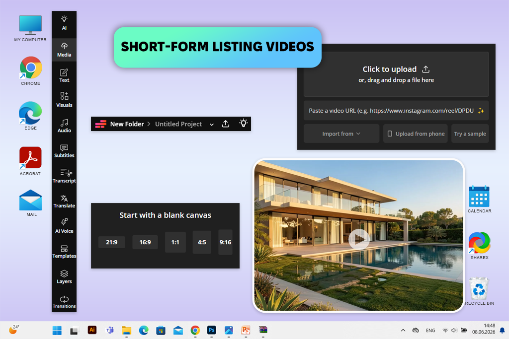Open Microsoft Teams from the taskbar
The image size is (509, 339).
(110, 330)
